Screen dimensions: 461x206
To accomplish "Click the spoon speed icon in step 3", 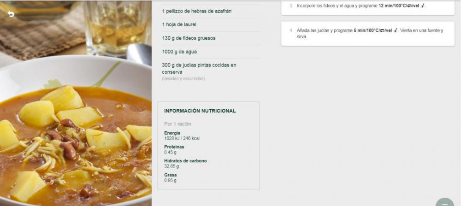I will pos(422,6).
